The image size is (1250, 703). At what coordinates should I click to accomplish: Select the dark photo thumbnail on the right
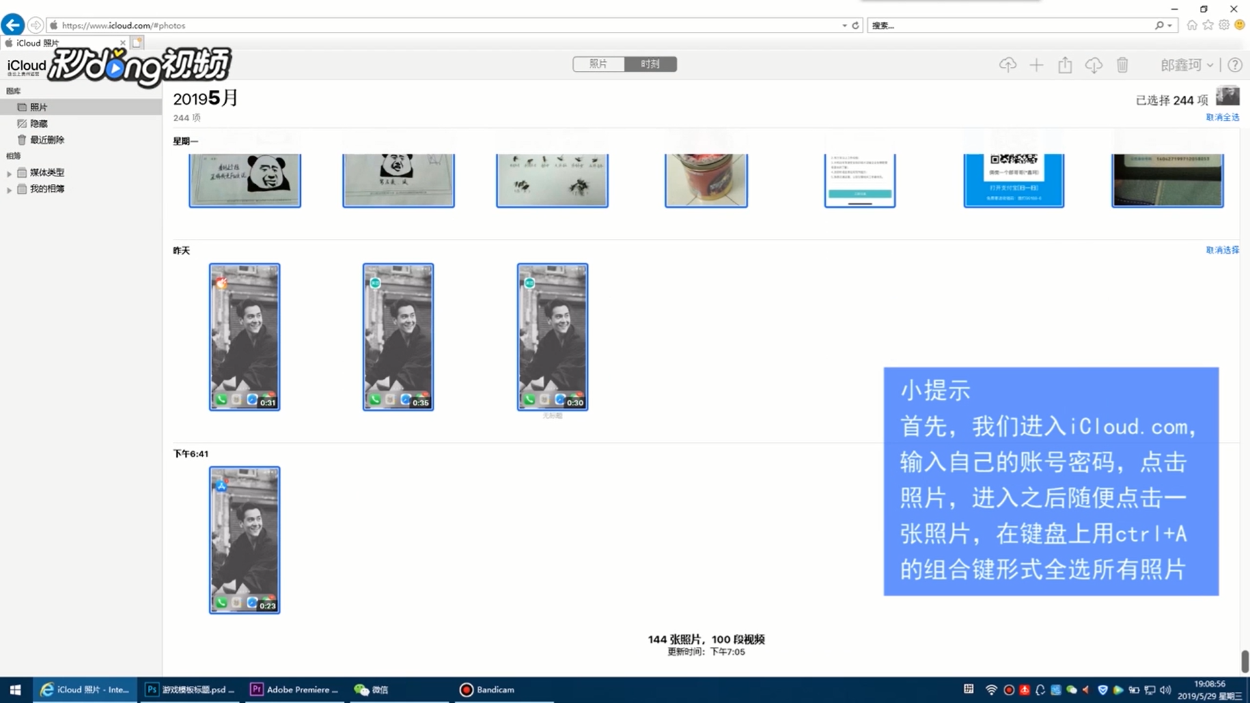(1168, 180)
